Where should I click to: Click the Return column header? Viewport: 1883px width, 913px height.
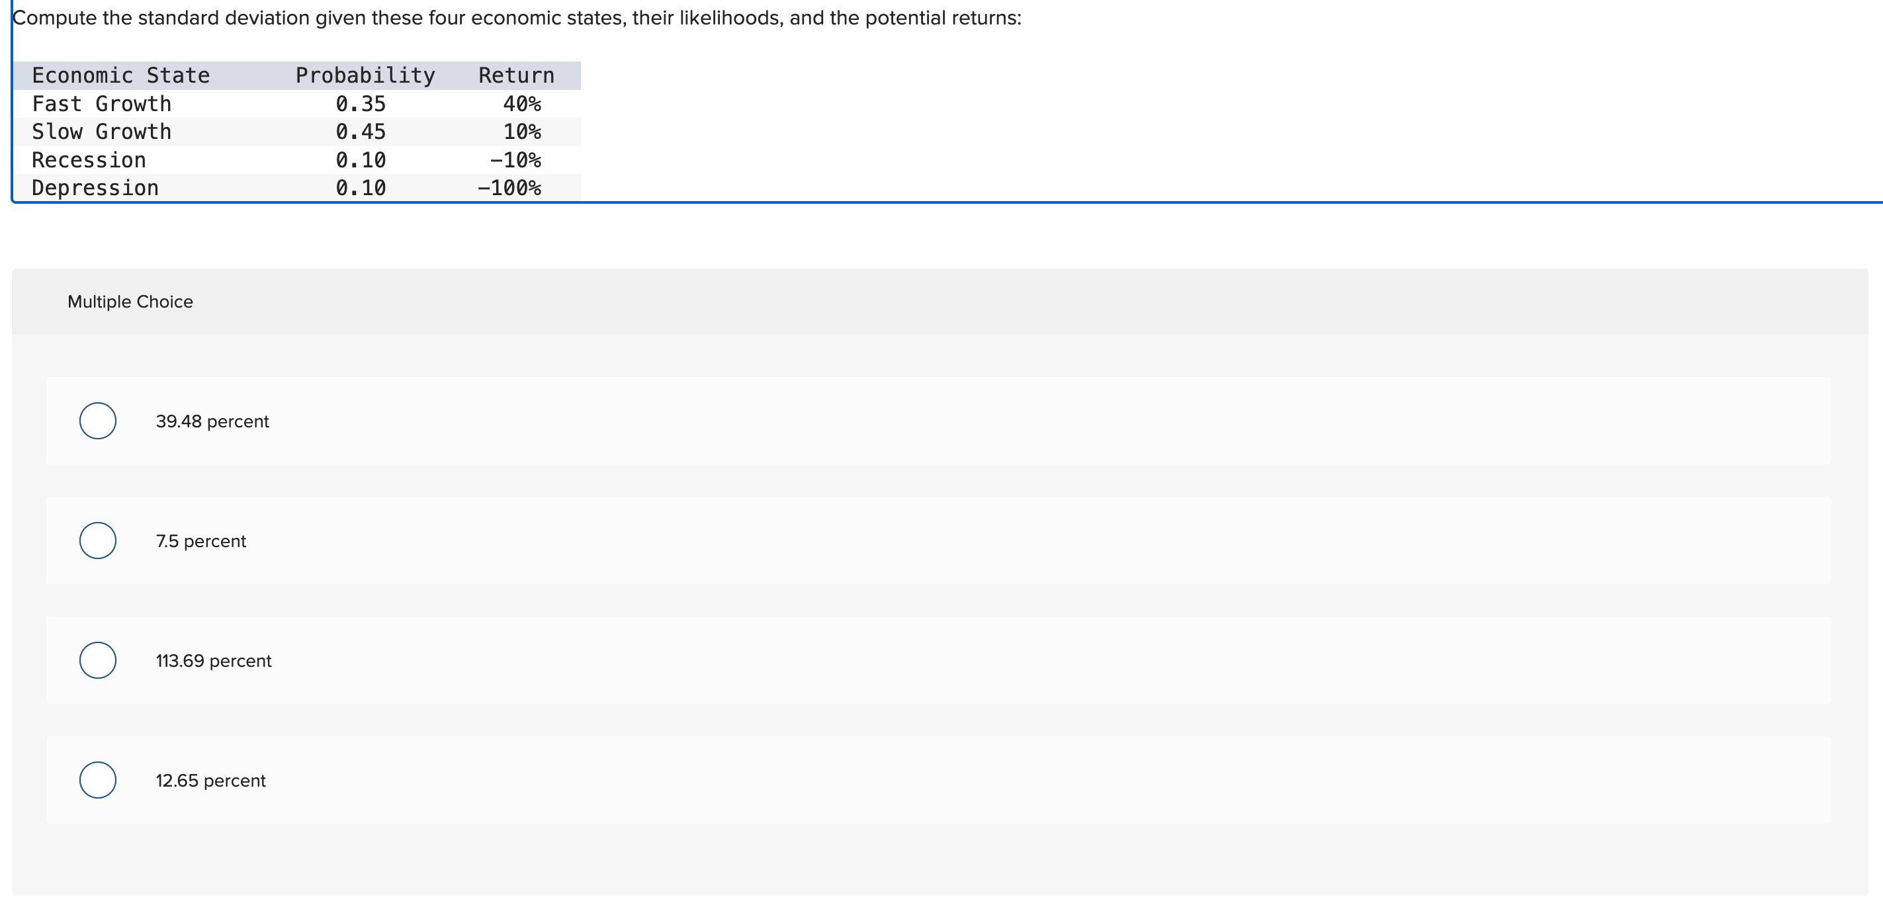[516, 75]
